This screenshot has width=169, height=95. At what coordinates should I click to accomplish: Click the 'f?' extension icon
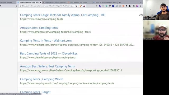click(110, 6)
